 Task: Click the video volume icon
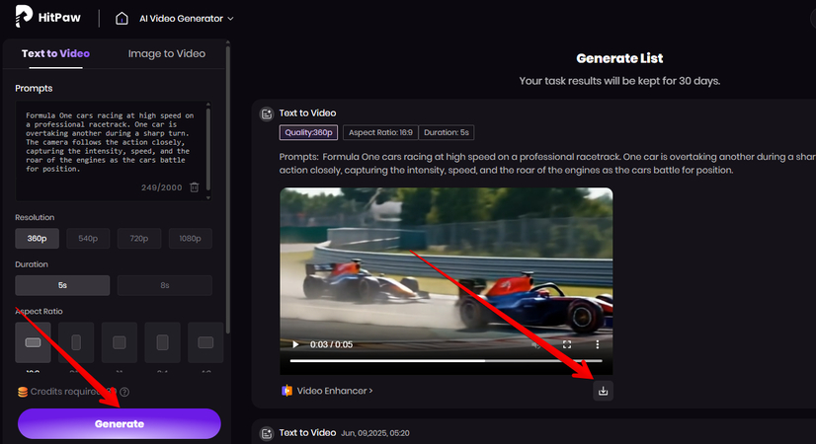(537, 344)
